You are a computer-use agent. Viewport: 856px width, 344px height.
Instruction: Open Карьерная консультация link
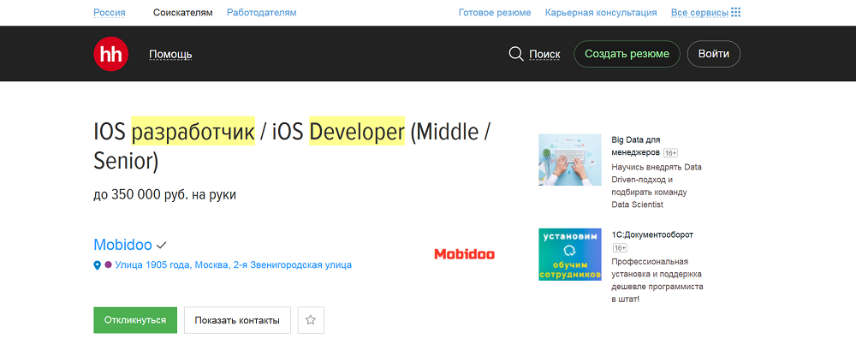pyautogui.click(x=601, y=12)
